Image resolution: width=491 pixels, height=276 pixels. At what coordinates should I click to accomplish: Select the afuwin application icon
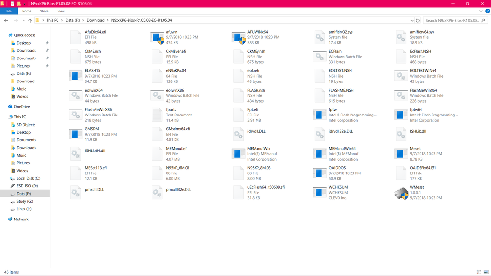pyautogui.click(x=157, y=37)
